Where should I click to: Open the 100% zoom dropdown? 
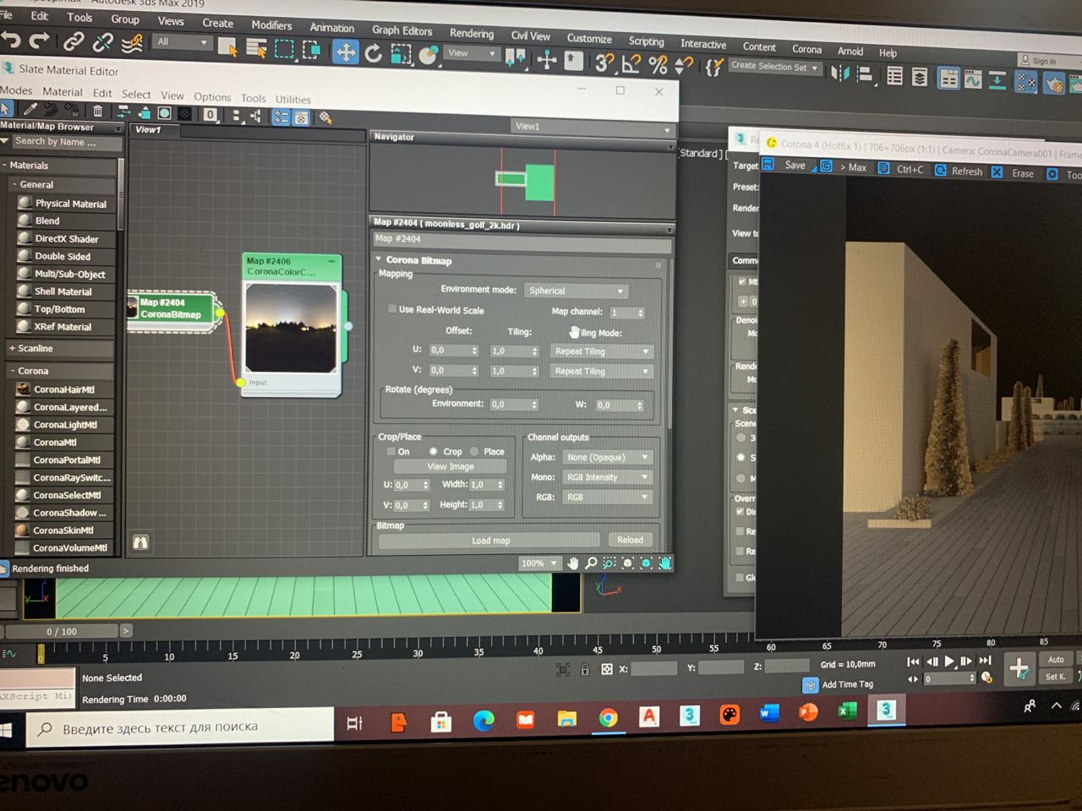(539, 563)
